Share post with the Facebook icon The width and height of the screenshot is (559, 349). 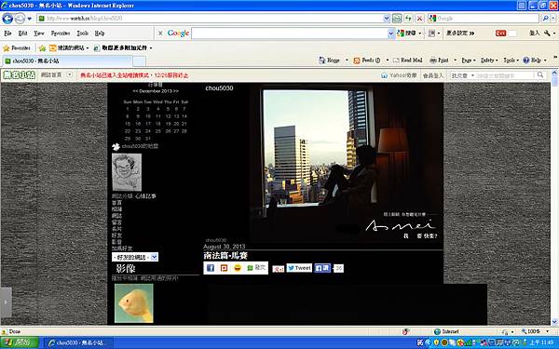tap(211, 268)
